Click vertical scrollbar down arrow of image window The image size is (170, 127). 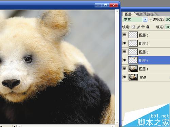coord(117,122)
